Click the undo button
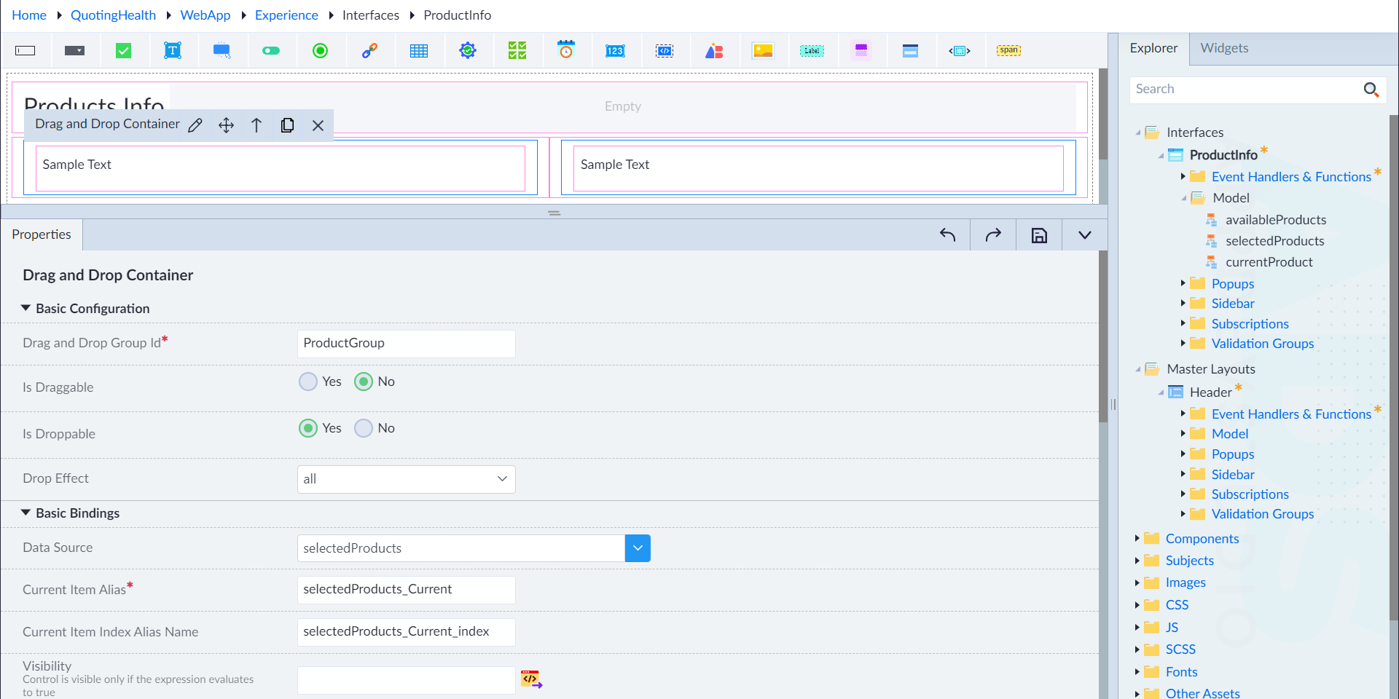Screen dimensions: 1399x699 point(947,234)
